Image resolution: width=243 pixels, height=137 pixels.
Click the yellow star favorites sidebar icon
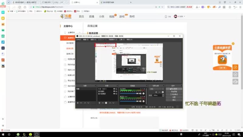pyautogui.click(x=3, y=18)
